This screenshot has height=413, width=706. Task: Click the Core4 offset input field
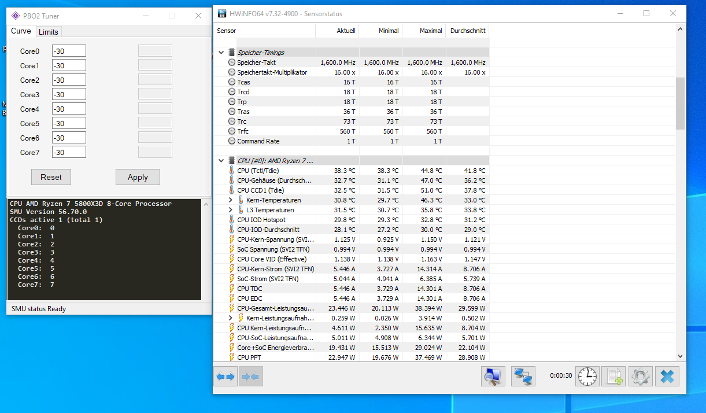(x=69, y=109)
